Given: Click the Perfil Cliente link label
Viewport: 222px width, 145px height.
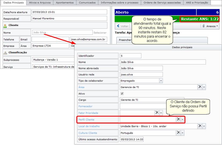Looking at the screenshot, I should (x=86, y=119).
